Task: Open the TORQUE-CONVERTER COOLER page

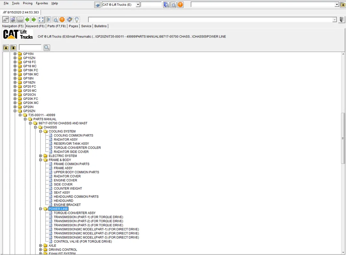Action: click(77, 147)
